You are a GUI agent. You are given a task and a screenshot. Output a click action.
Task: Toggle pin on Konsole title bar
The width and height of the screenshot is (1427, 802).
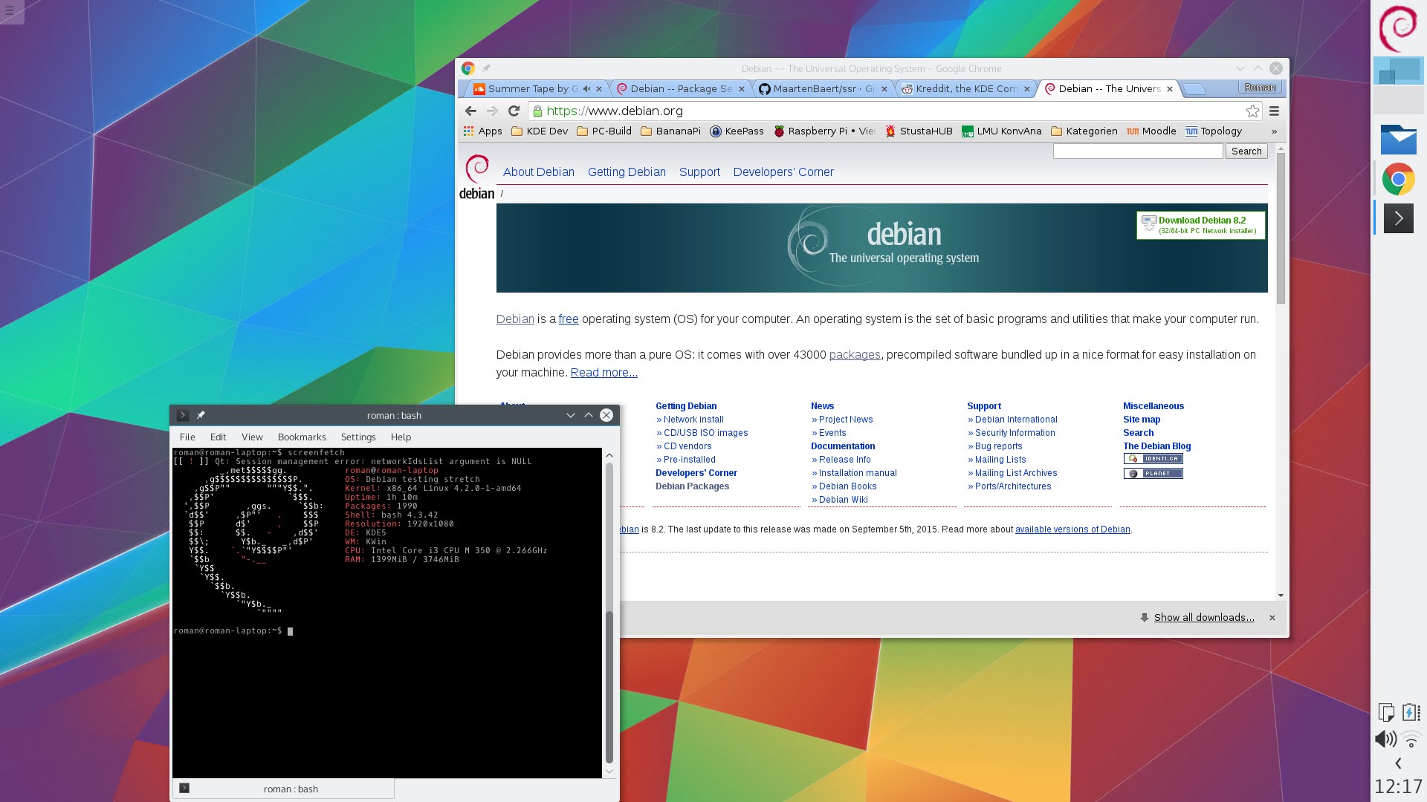point(201,415)
